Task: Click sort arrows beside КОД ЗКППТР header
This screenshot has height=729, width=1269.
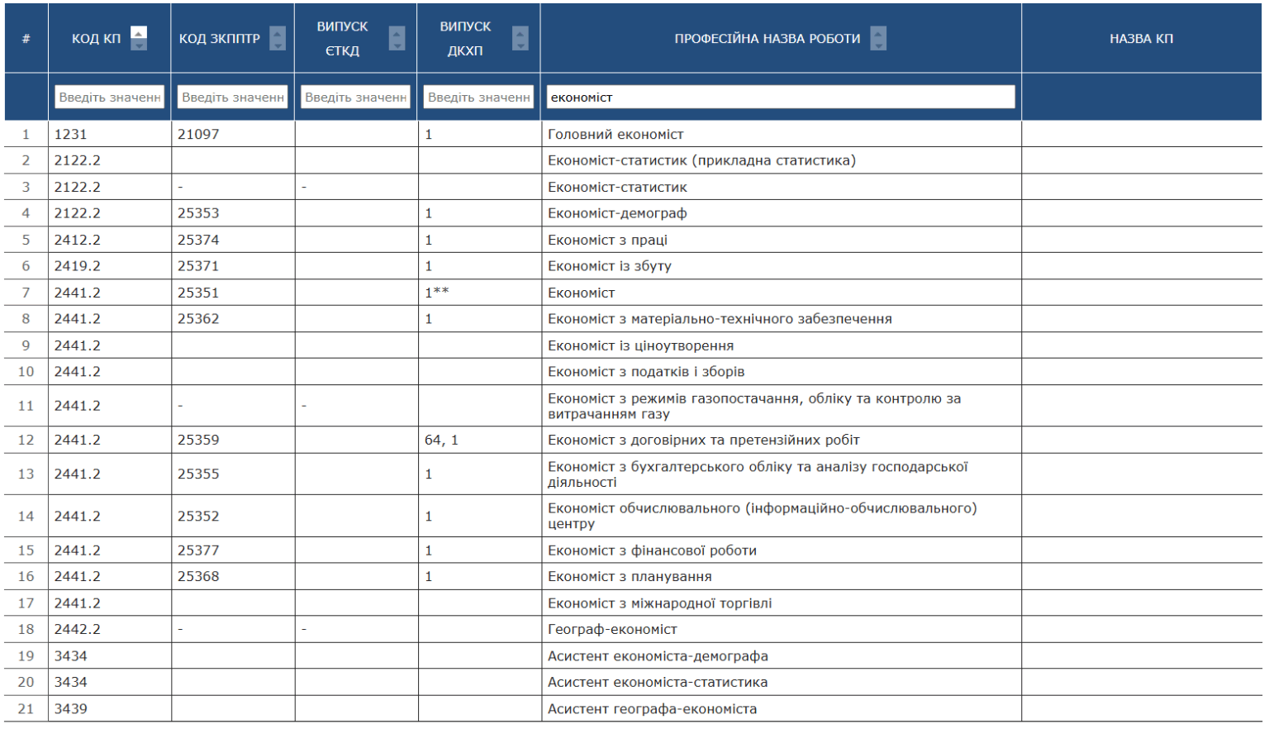Action: [278, 38]
